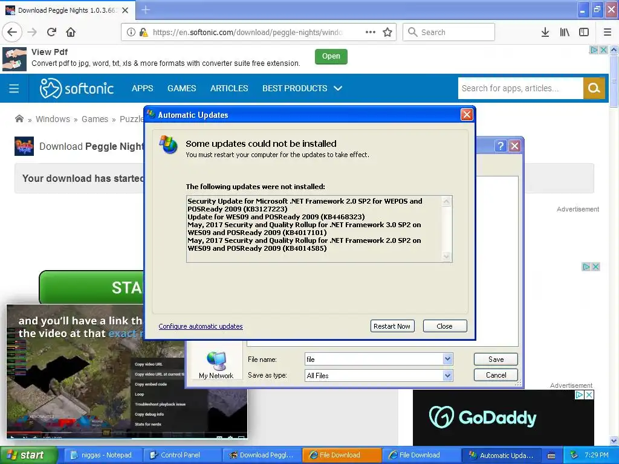The height and width of the screenshot is (464, 619).
Task: Click updates list scroll down arrow
Action: pyautogui.click(x=447, y=257)
